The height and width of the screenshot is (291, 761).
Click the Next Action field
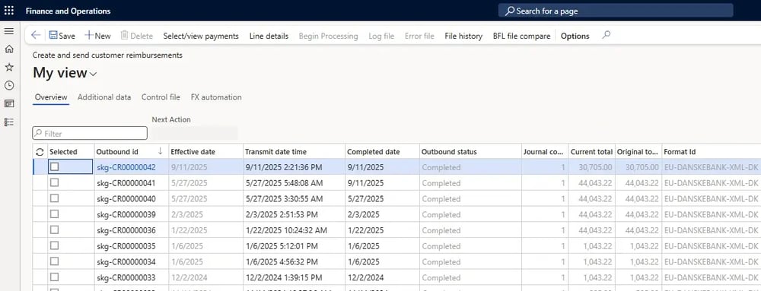195,133
